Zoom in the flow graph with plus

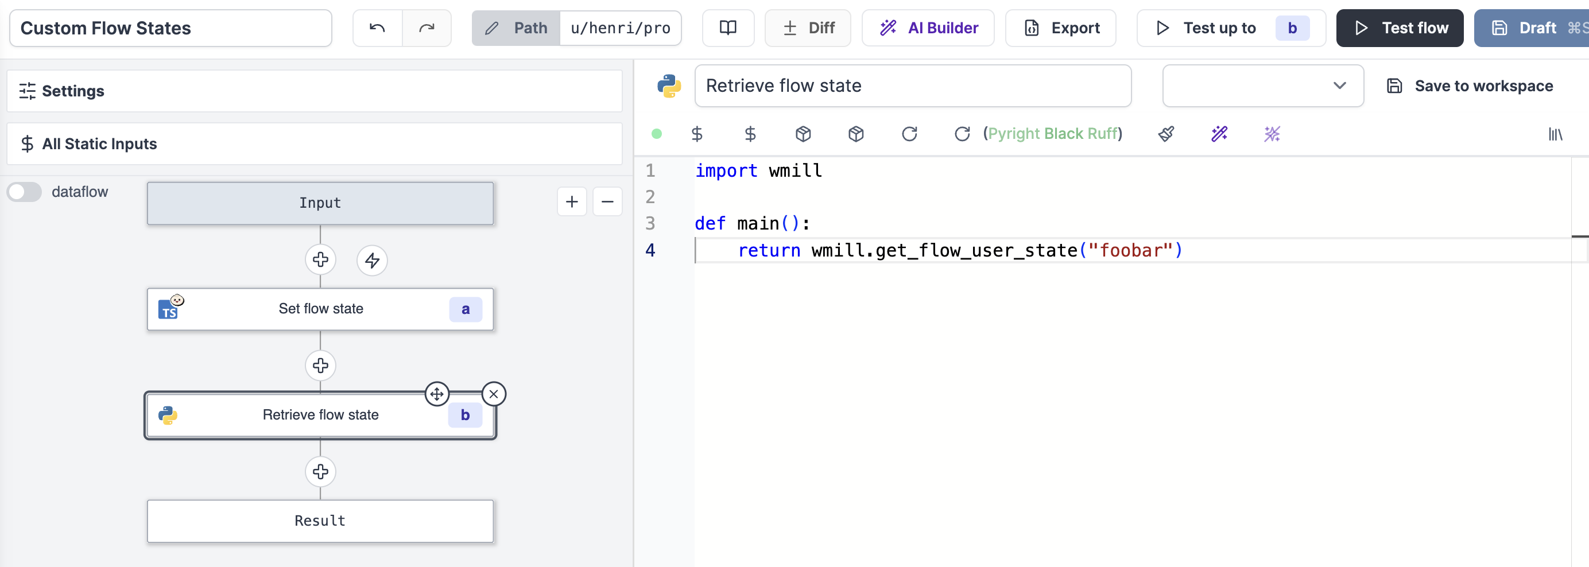(572, 202)
